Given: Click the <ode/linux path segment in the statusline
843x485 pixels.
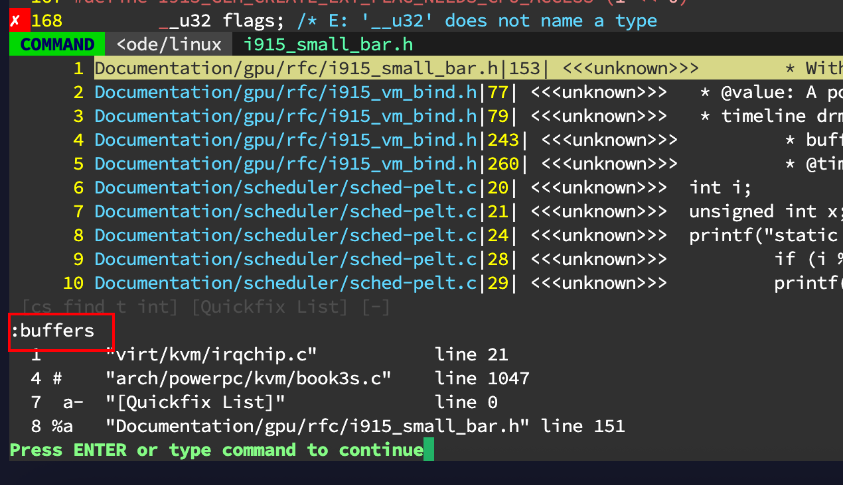Looking at the screenshot, I should [169, 45].
